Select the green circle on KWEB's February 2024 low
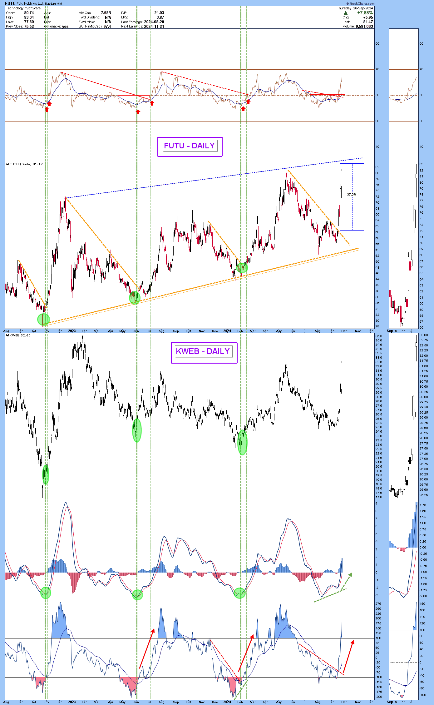 click(x=242, y=442)
